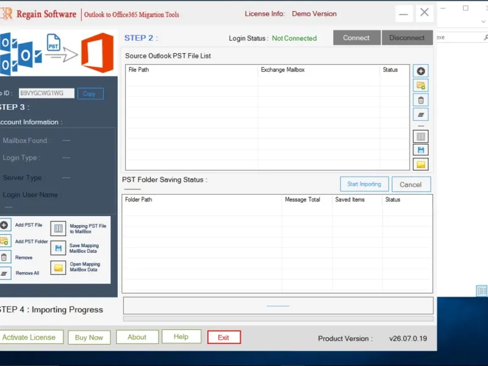488x366 pixels.
Task: Click the importing progress bar
Action: [x=278, y=318]
